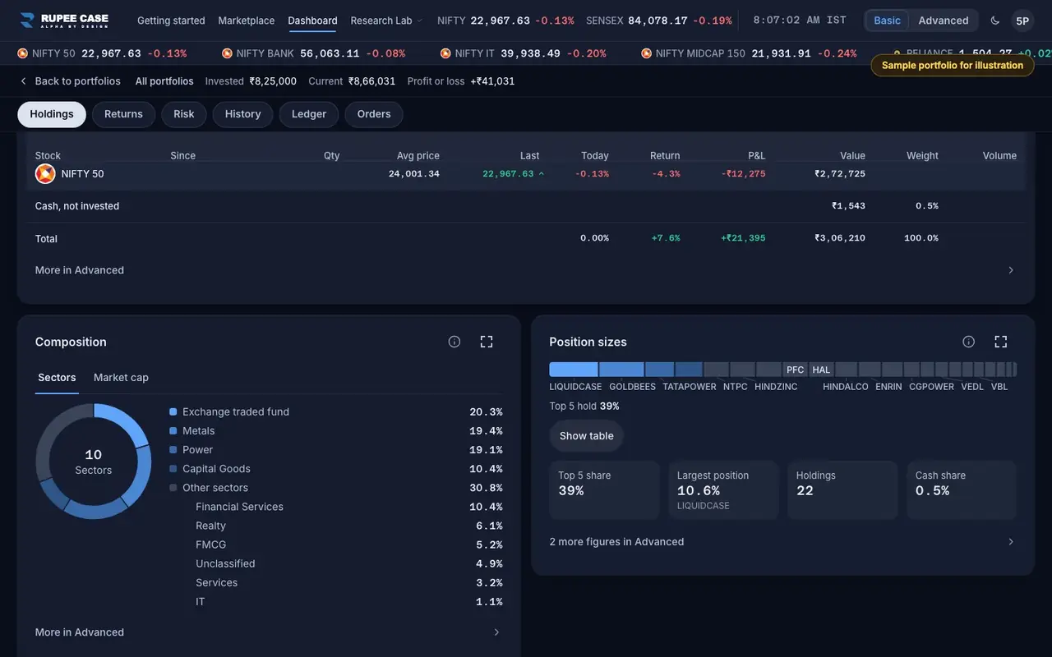The image size is (1052, 657).
Task: Open the Dashboard nav item
Action: click(x=312, y=21)
